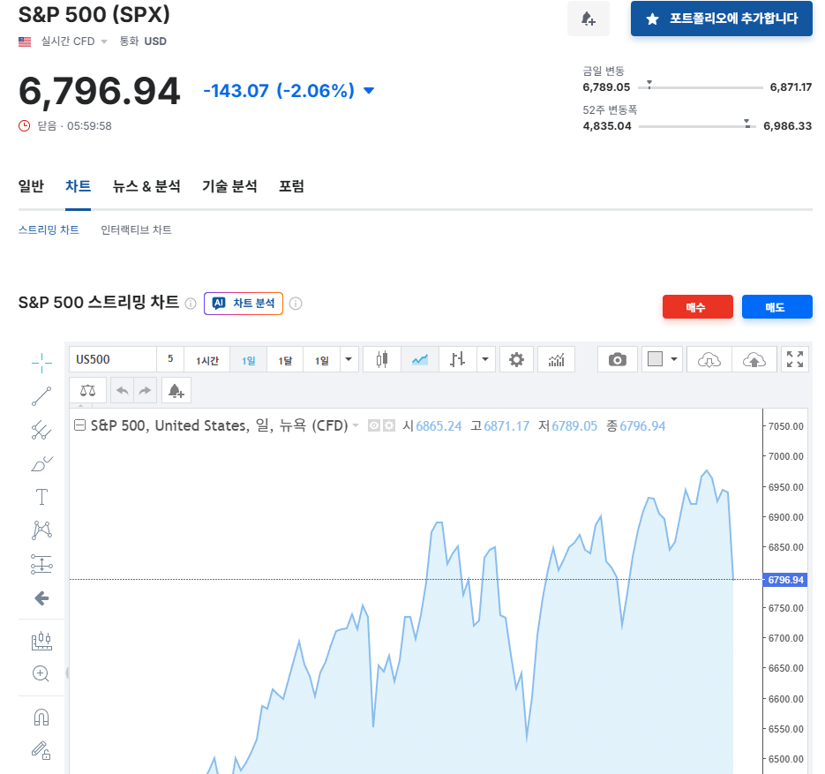Click the lock drawings pencil icon

coord(41,750)
